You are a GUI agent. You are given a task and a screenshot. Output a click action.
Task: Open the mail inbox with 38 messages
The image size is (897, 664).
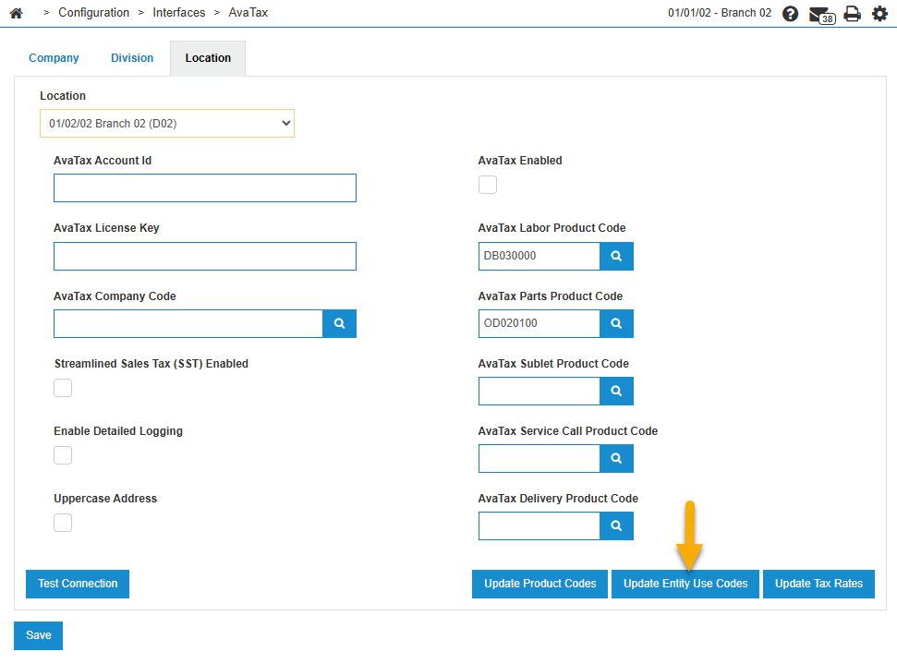pyautogui.click(x=822, y=14)
